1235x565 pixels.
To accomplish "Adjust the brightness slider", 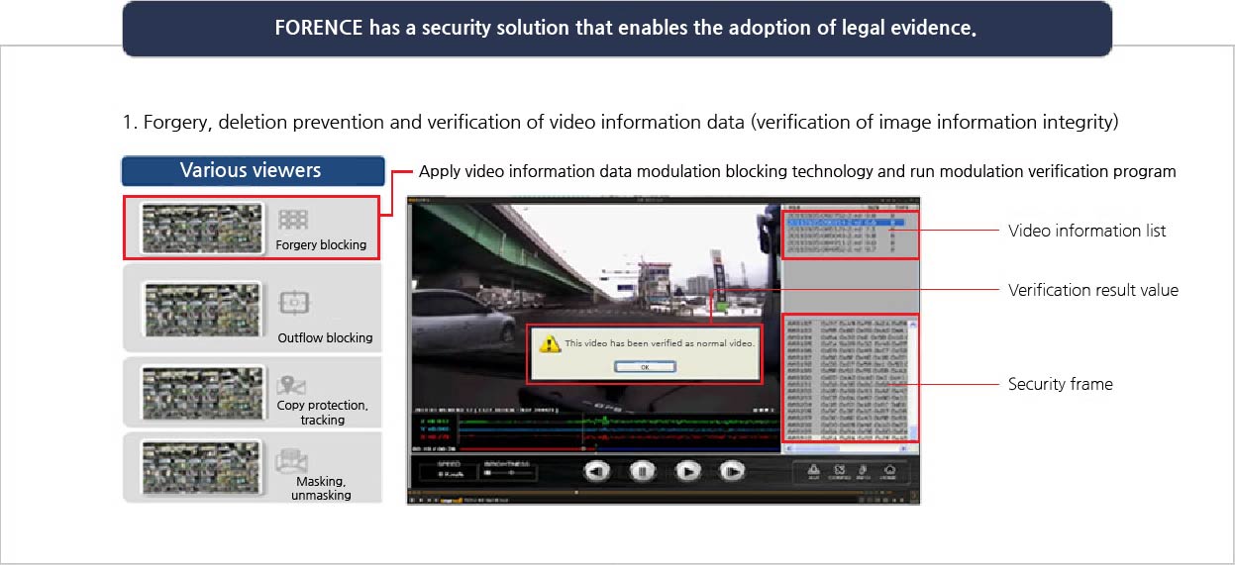I will [x=509, y=473].
